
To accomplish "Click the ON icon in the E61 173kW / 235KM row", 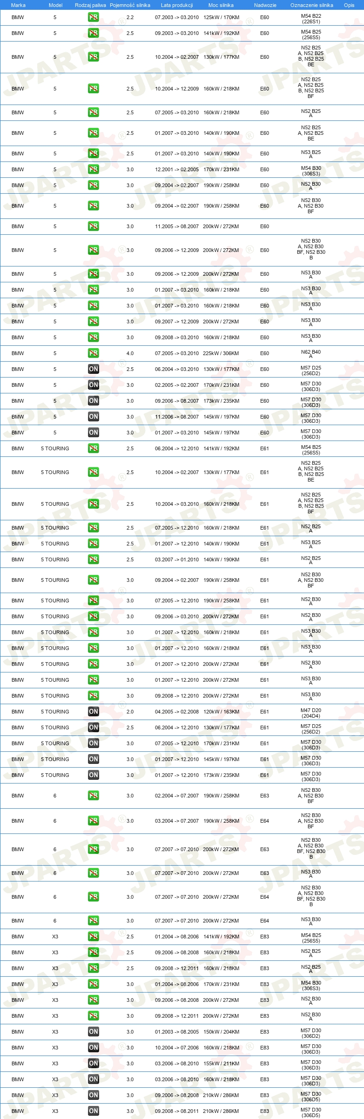I will pos(94,775).
